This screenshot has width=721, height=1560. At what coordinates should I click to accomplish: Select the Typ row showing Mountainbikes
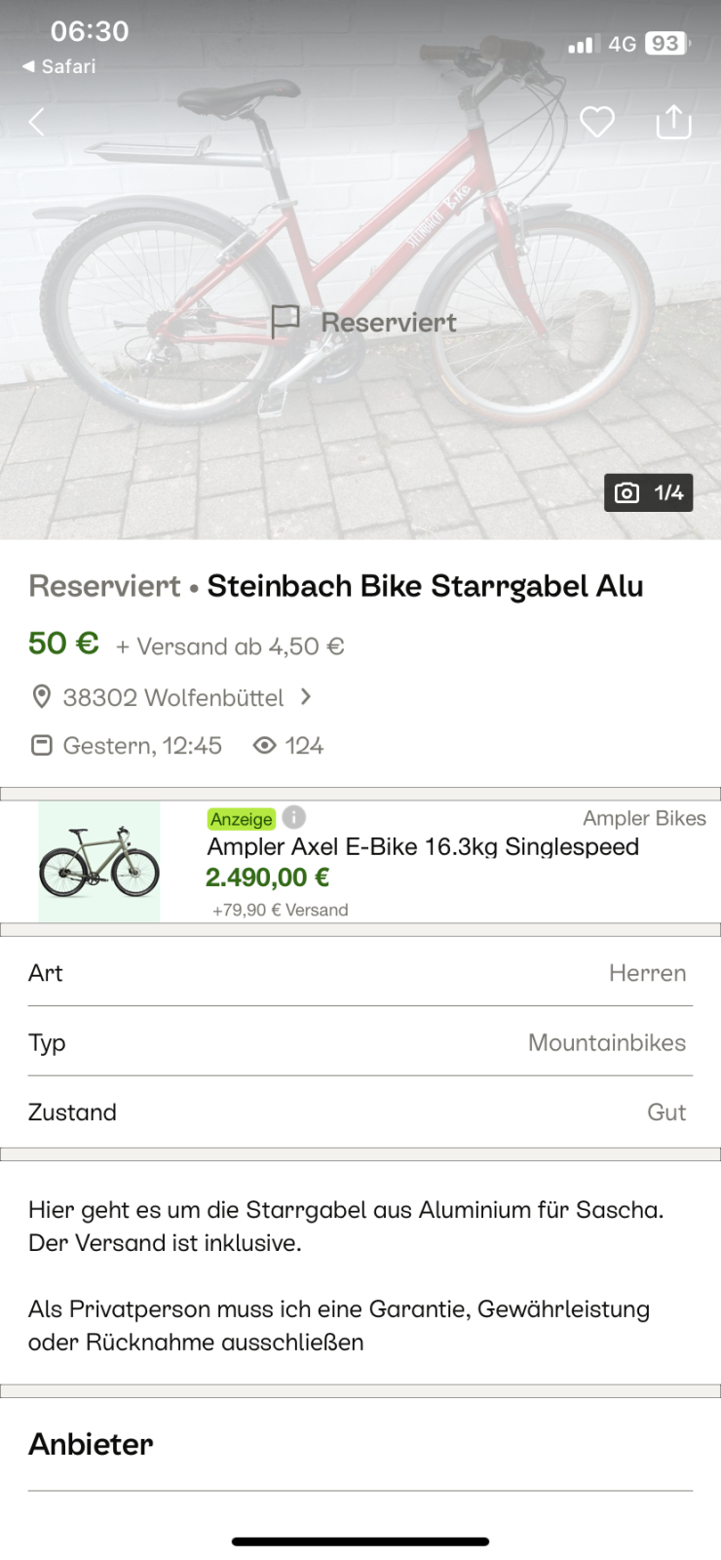click(x=360, y=1042)
